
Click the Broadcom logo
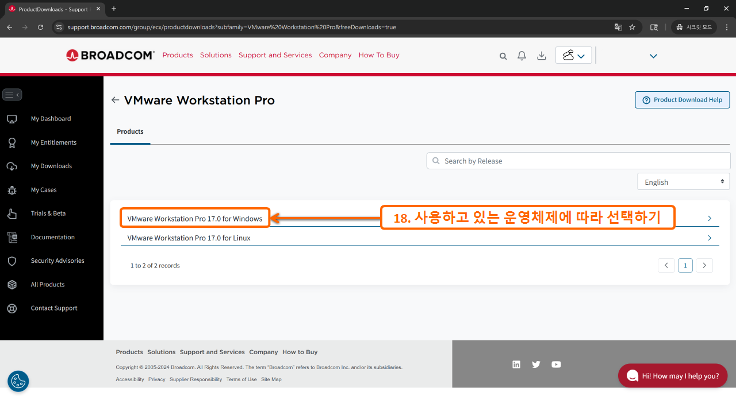(110, 55)
